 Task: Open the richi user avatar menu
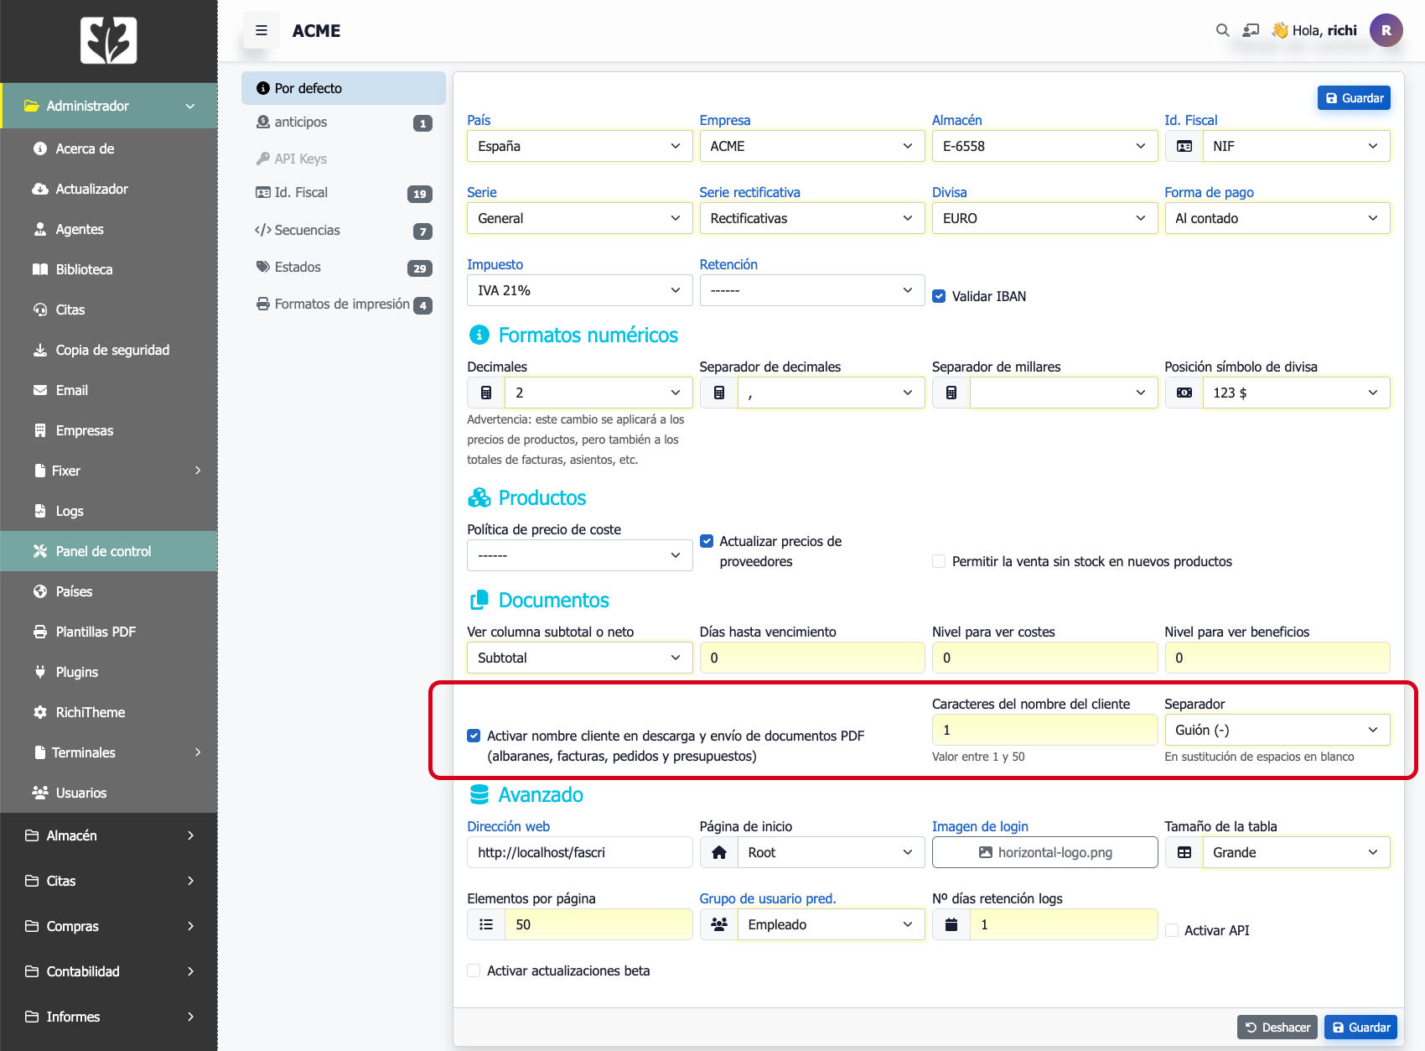[1386, 30]
